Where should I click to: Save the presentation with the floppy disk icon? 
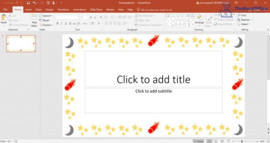pos(28,3)
